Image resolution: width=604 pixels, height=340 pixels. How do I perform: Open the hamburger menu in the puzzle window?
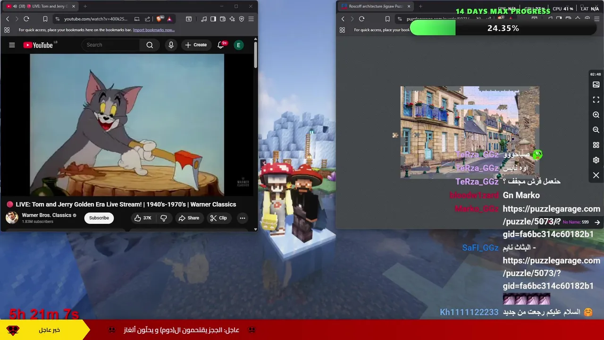pyautogui.click(x=597, y=19)
